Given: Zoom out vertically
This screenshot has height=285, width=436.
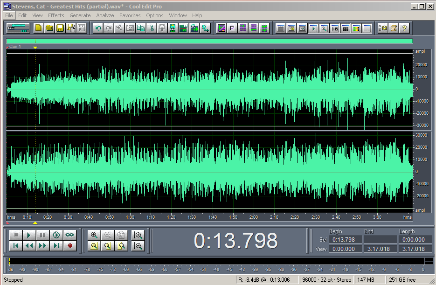Looking at the screenshot, I should click(138, 246).
